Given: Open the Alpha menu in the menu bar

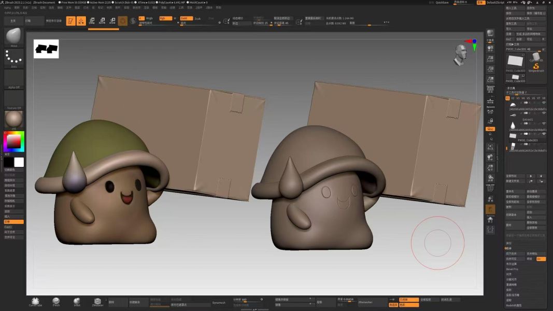Looking at the screenshot, I should pos(7,8).
